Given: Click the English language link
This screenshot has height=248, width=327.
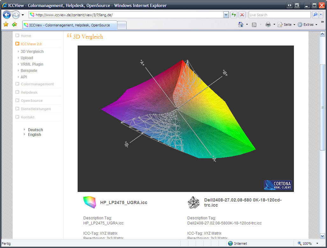Looking at the screenshot, I should point(34,135).
